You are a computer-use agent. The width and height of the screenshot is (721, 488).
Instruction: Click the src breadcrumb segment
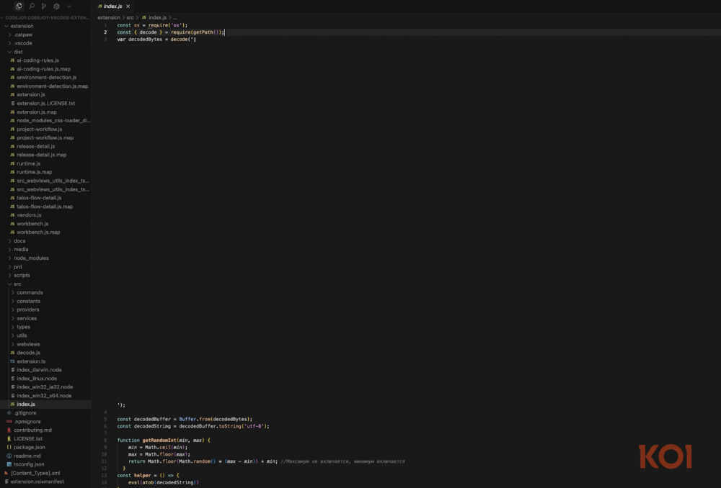click(130, 17)
